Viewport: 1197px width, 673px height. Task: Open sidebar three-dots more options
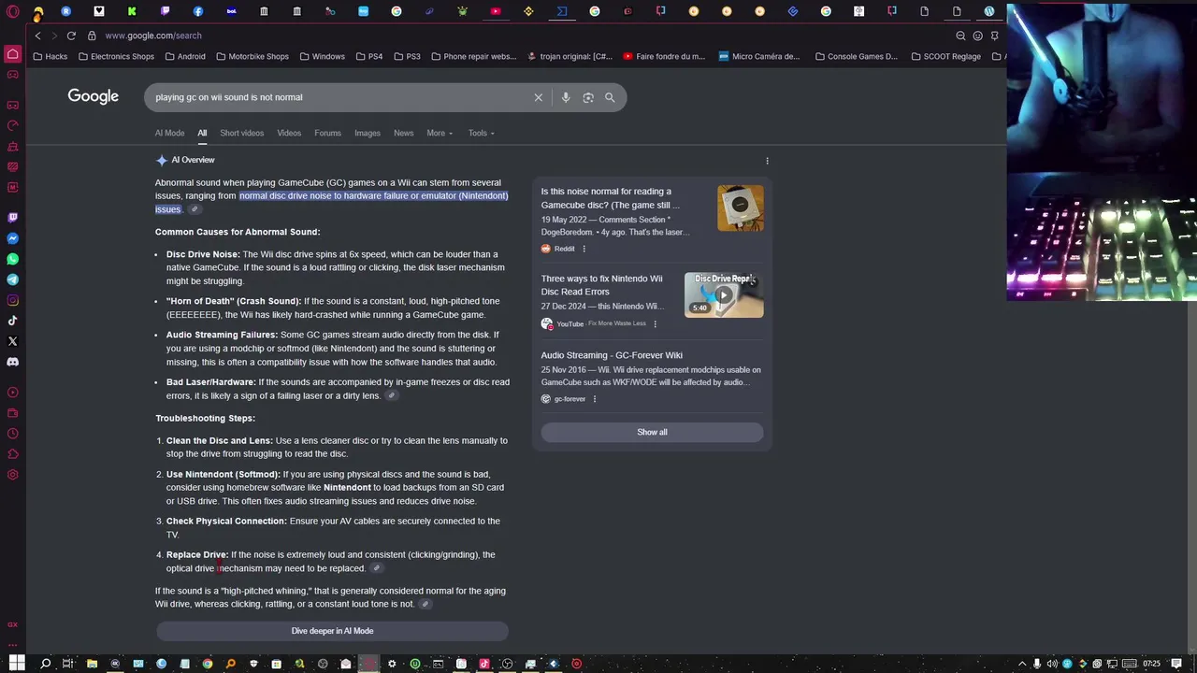[13, 645]
